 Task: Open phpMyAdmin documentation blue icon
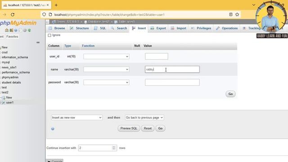pyautogui.click(x=16, y=30)
